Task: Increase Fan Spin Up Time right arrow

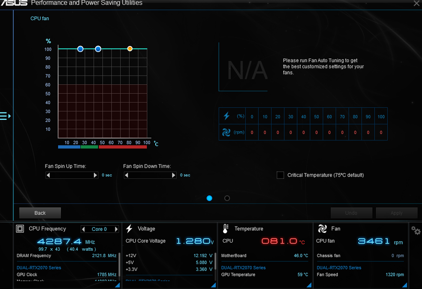Action: (95, 175)
